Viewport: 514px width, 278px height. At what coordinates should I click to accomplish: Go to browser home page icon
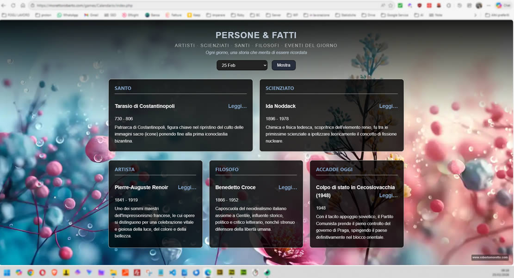(x=22, y=6)
